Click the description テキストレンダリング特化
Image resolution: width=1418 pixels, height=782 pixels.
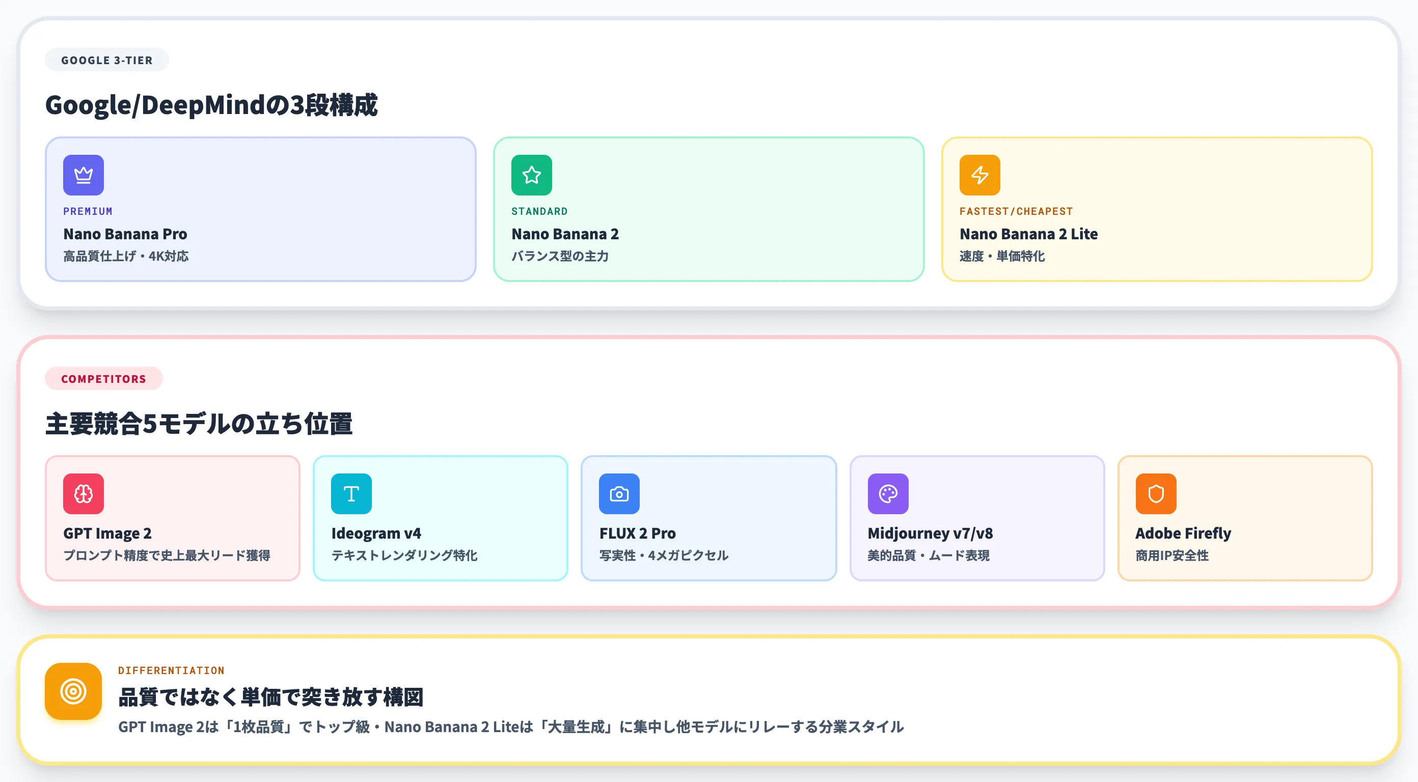(404, 555)
